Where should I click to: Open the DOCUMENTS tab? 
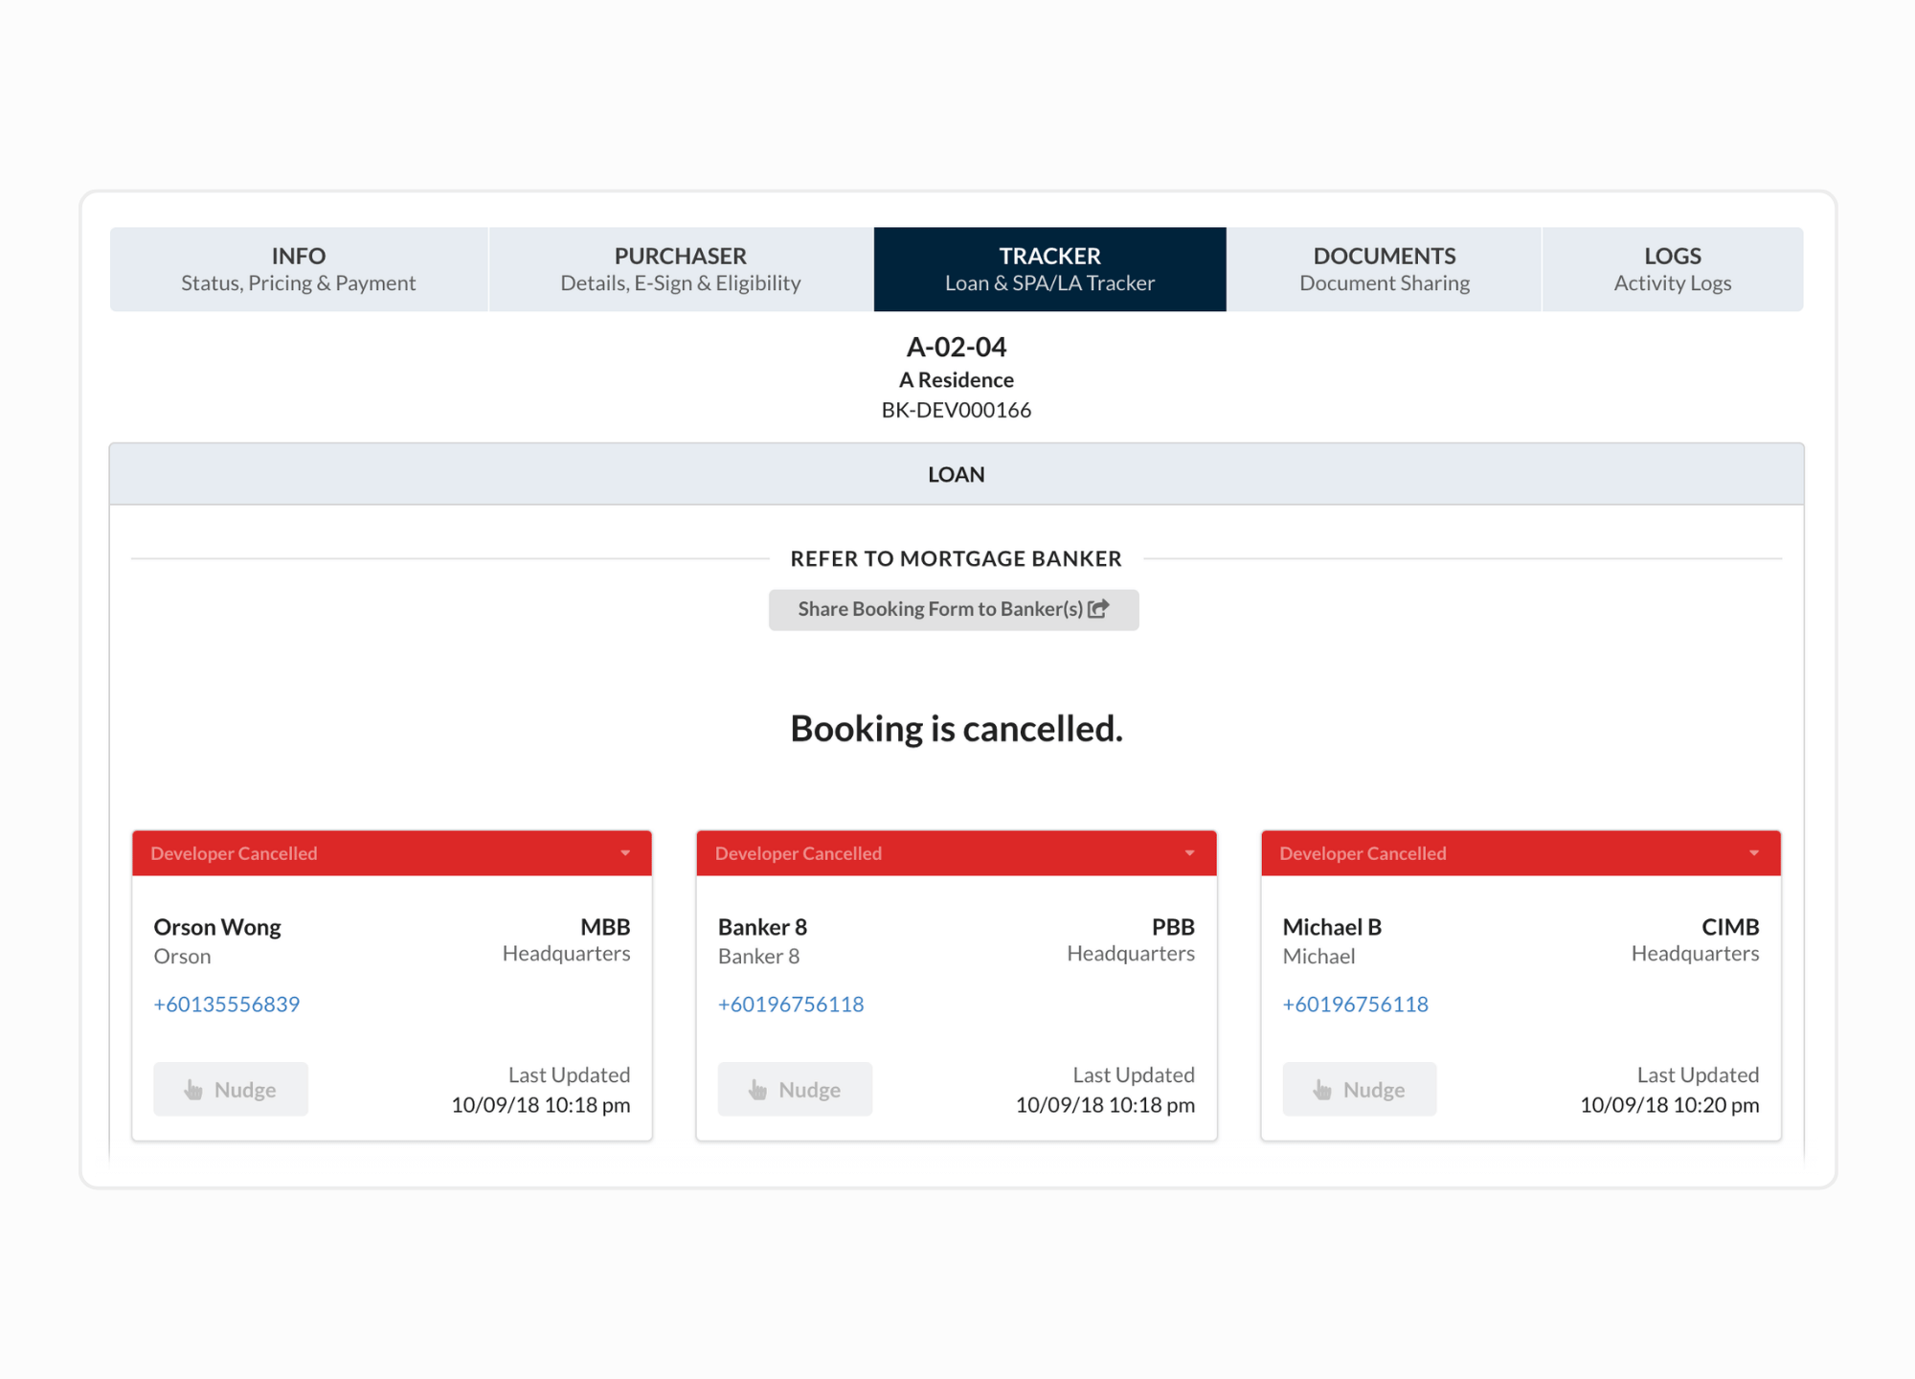[x=1385, y=269]
